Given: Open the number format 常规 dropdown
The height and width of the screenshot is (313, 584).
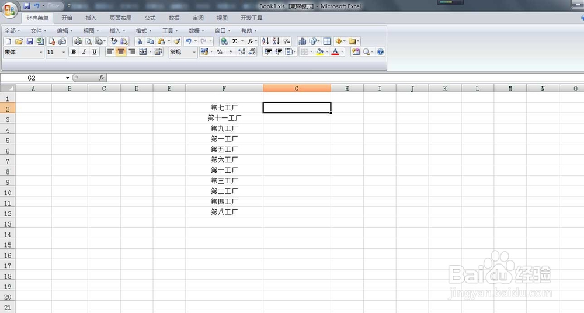Looking at the screenshot, I should (194, 52).
